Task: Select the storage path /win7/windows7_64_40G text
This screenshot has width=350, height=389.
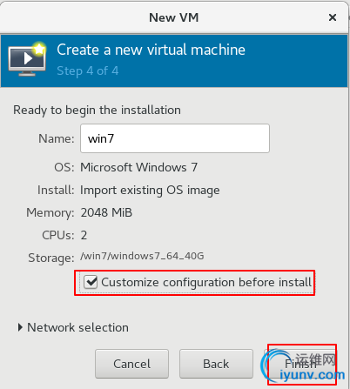Action: click(x=142, y=256)
